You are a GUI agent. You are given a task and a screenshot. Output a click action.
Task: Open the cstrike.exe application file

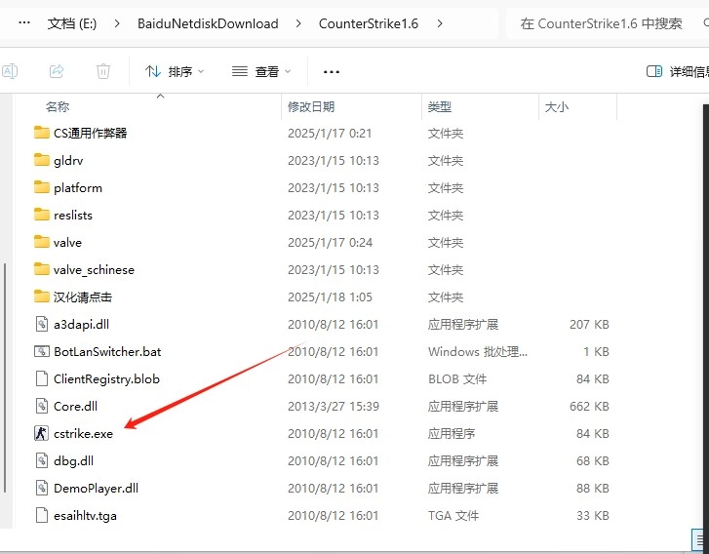[83, 433]
